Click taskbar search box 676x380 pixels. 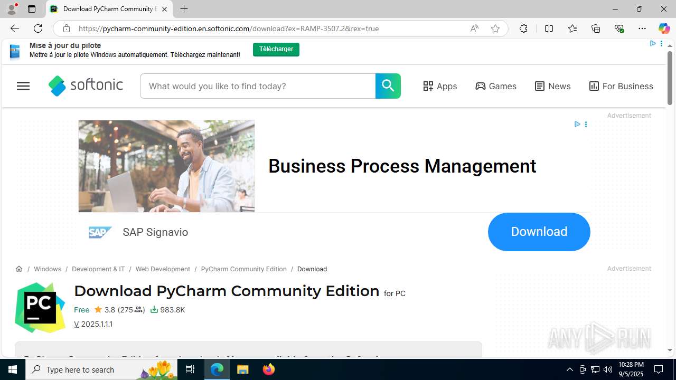[100, 369]
